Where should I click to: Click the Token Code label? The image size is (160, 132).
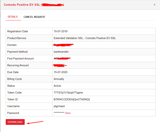(14, 92)
